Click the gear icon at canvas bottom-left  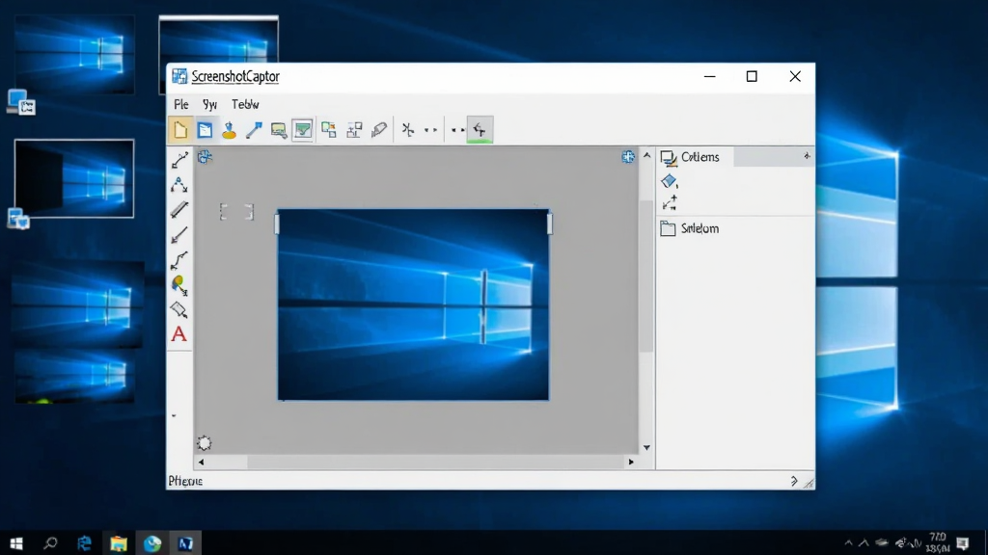point(205,443)
